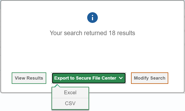Click the Modify Search button
The height and width of the screenshot is (111, 185).
coord(150,78)
